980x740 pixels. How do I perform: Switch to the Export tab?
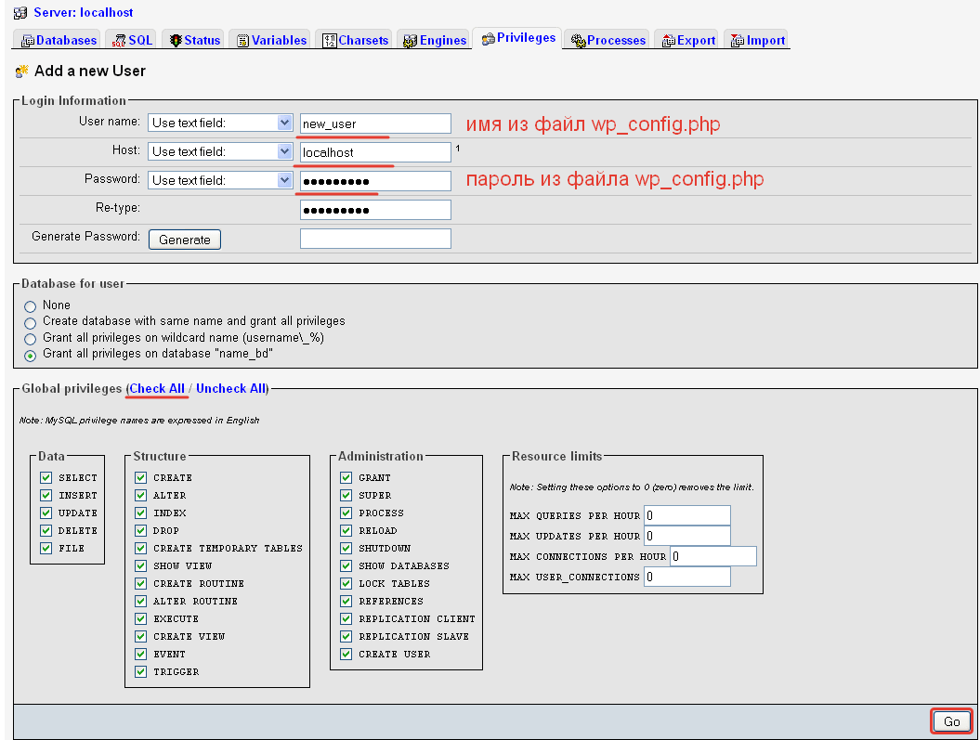[687, 41]
